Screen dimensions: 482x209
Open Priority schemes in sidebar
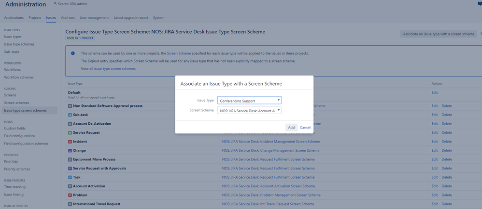point(17,169)
